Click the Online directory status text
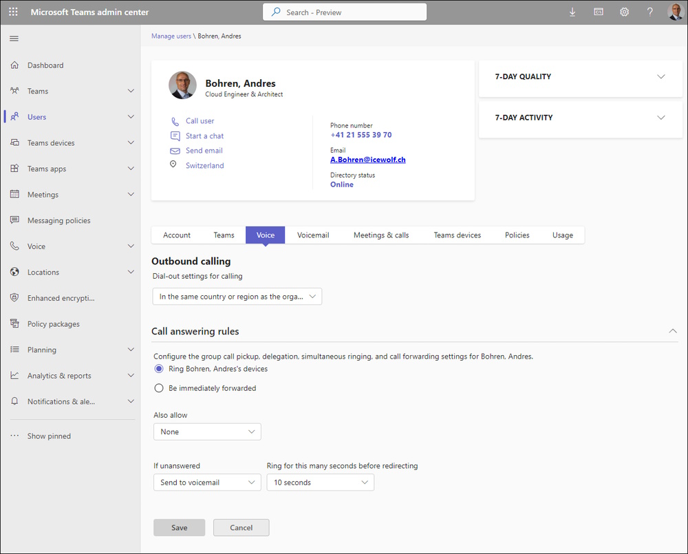This screenshot has height=554, width=688. click(x=342, y=184)
